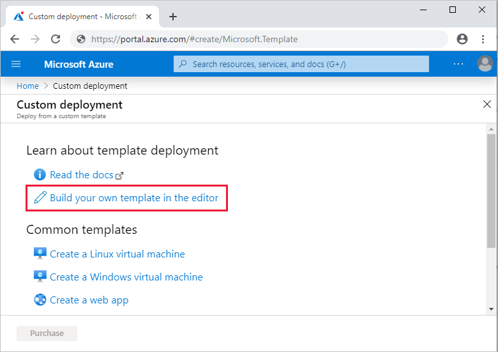The height and width of the screenshot is (352, 498).
Task: Click the browser back arrow
Action: pyautogui.click(x=15, y=39)
